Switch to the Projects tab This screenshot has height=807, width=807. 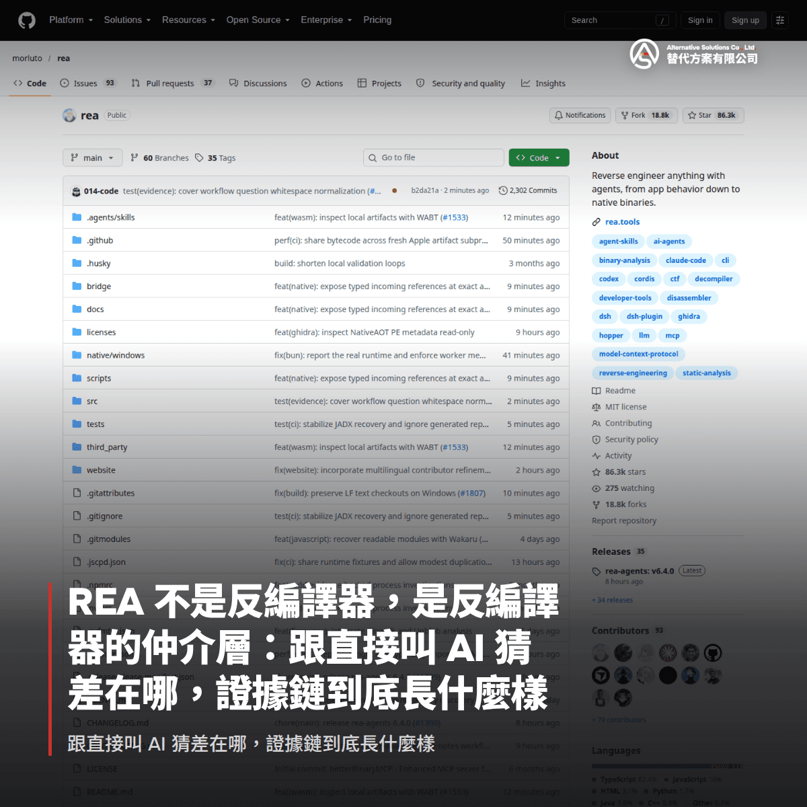point(379,83)
